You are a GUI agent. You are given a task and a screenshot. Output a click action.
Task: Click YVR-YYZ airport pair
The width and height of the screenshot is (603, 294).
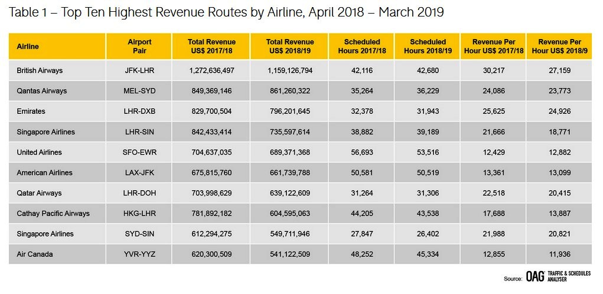pos(139,254)
